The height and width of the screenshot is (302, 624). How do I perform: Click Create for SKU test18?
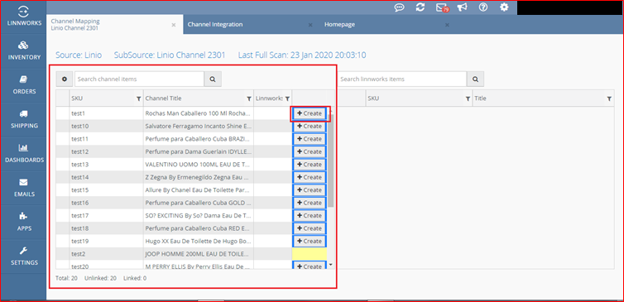coord(310,228)
